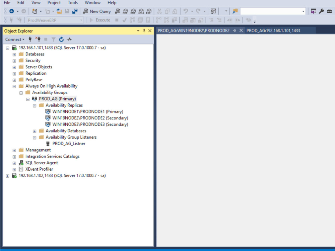The image size is (335, 251).
Task: Click the Activity Monitor pulse icon in Object Explorer
Action: click(69, 39)
